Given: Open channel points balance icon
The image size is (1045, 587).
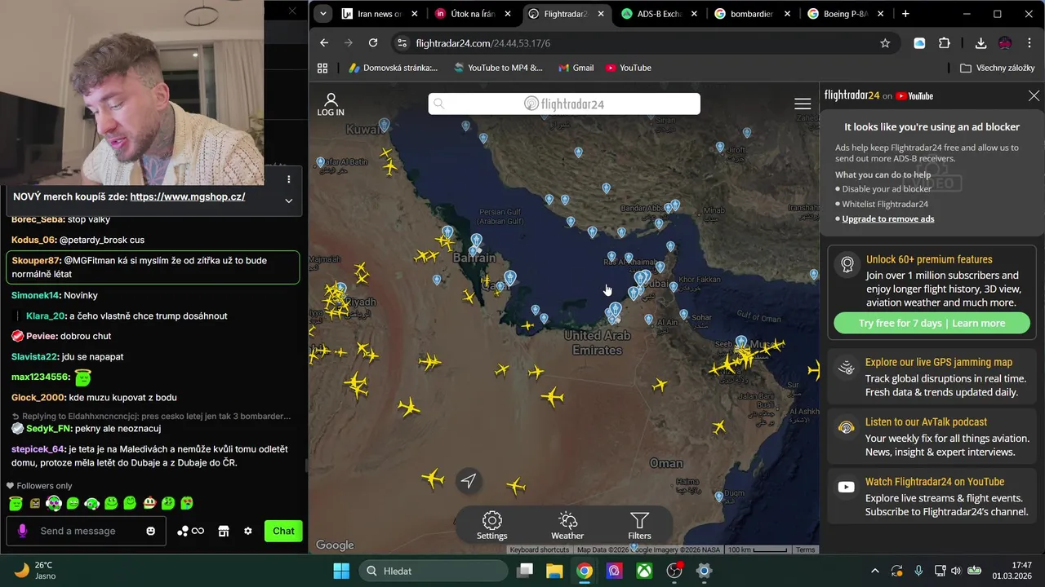Looking at the screenshot, I should click(x=190, y=531).
